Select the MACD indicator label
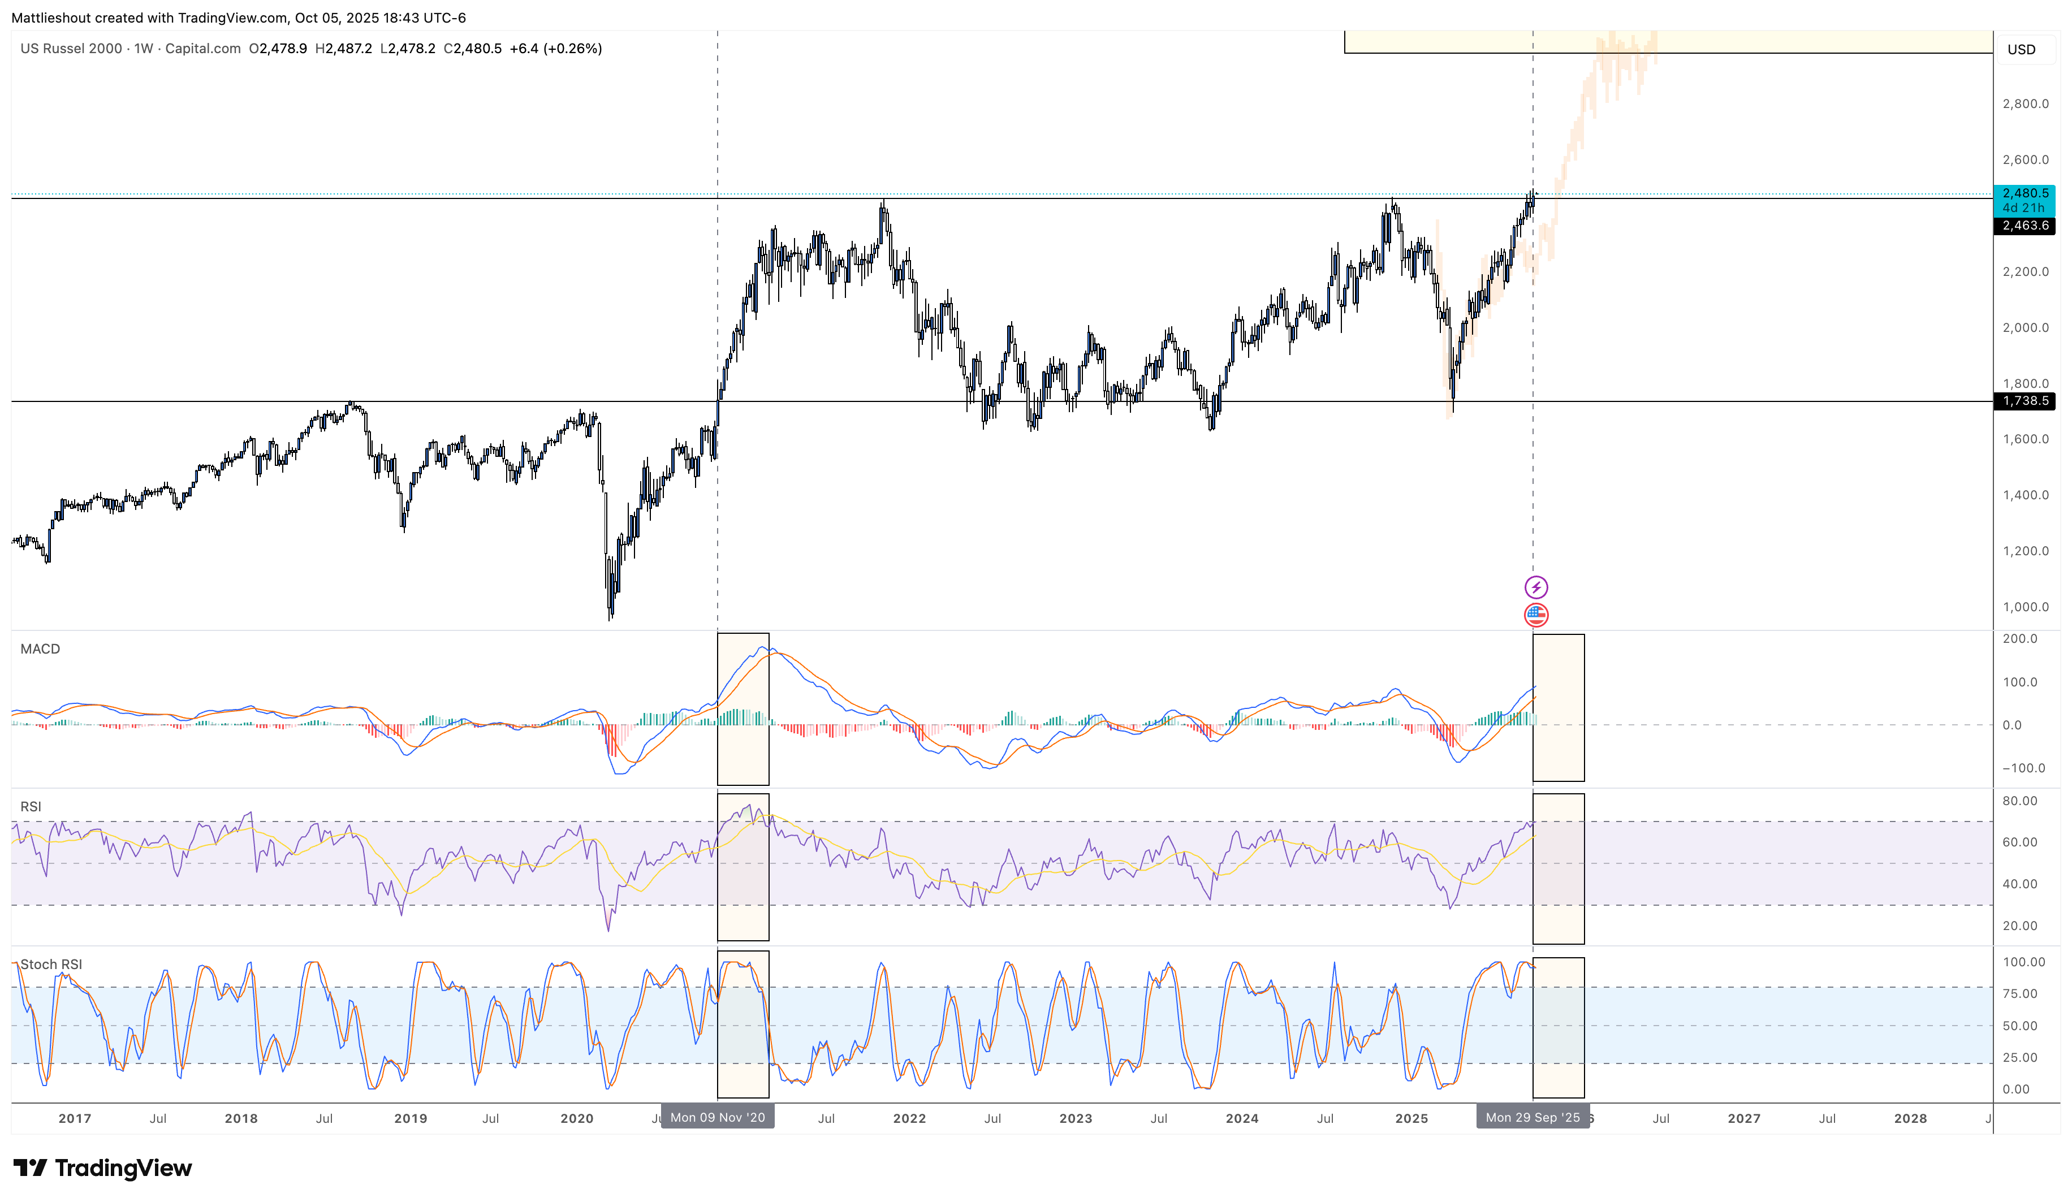Image resolution: width=2072 pixels, height=1202 pixels. [40, 648]
